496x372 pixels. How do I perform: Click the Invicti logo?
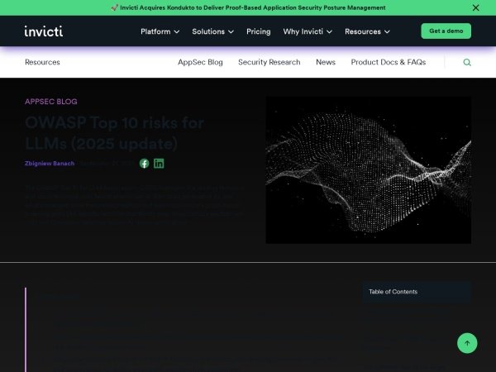(44, 31)
